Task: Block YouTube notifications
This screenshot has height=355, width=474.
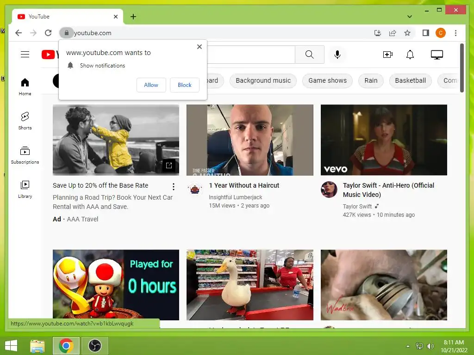Action: tap(184, 85)
